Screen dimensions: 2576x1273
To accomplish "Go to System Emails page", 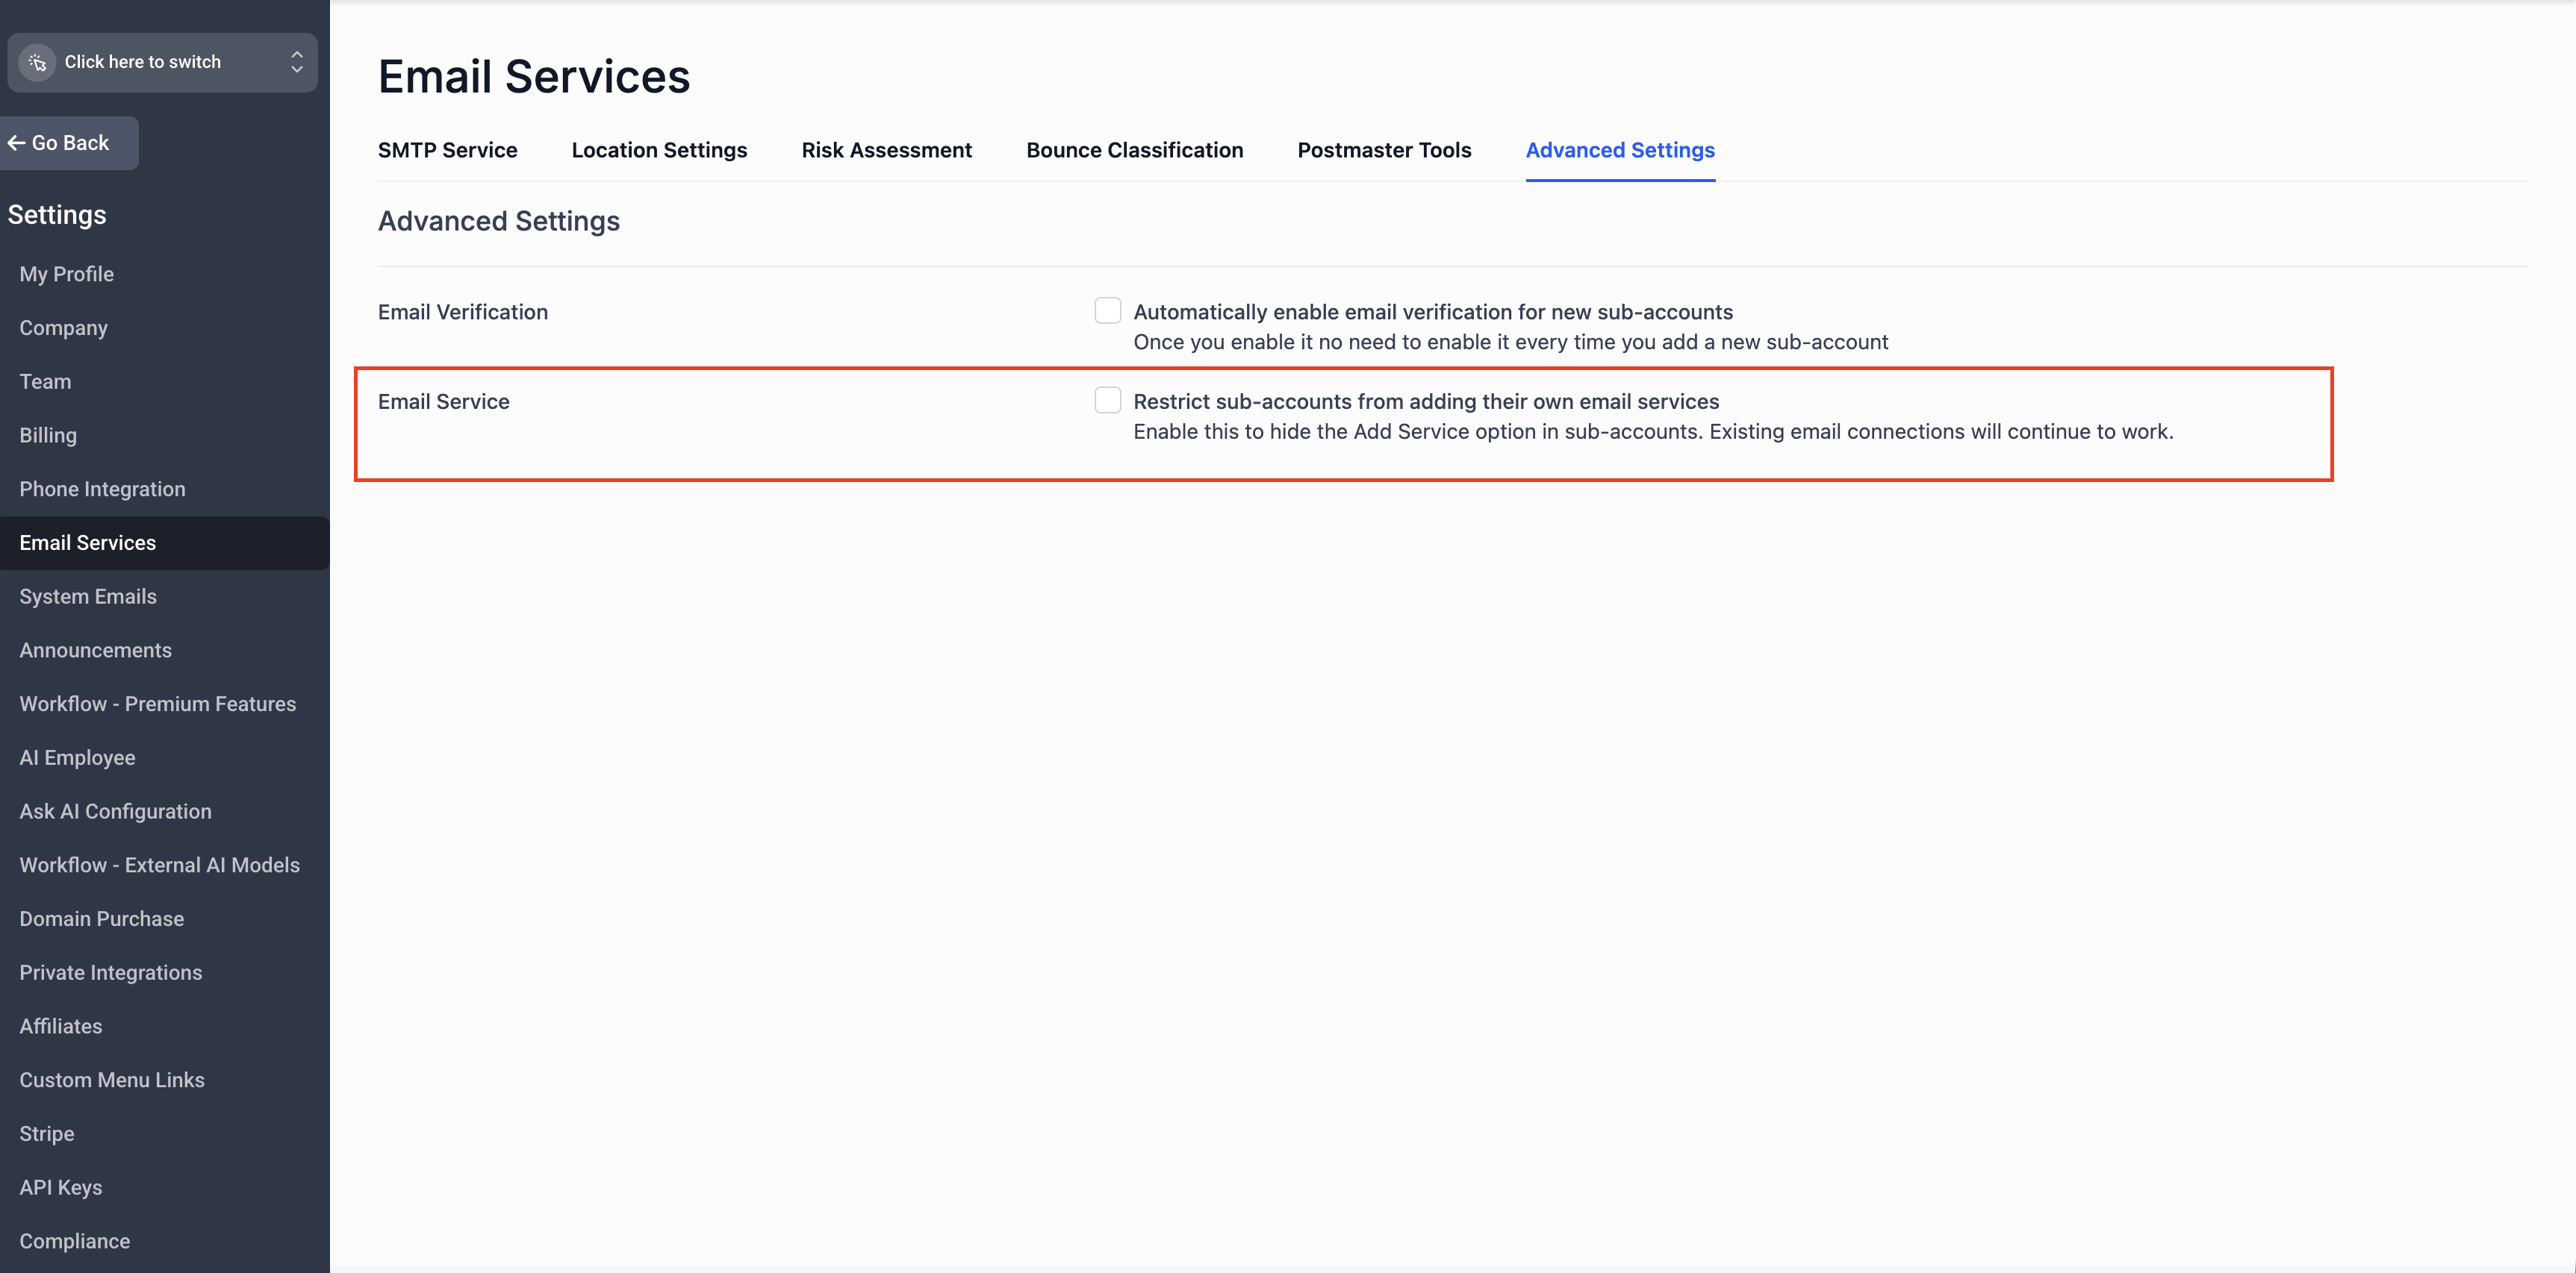I will pos(88,596).
